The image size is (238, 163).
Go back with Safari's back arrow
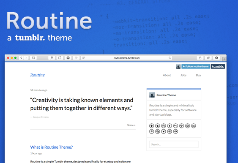click(21, 58)
